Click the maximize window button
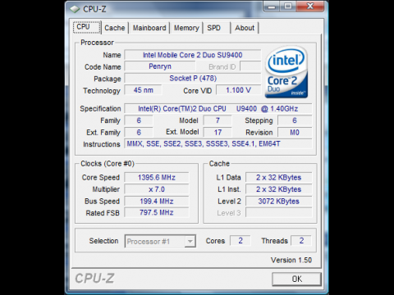 [x=287, y=7]
